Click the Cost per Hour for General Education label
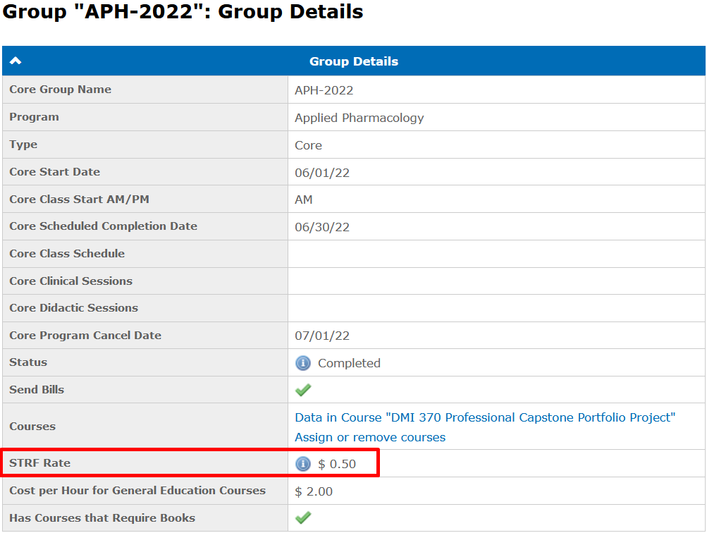This screenshot has height=533, width=707. [137, 490]
